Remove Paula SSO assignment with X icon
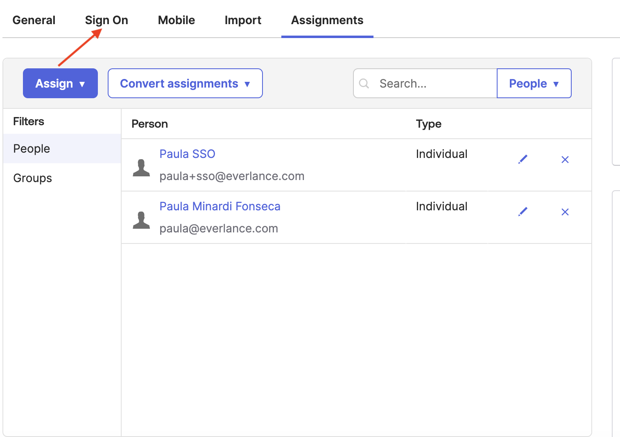The width and height of the screenshot is (620, 437). (565, 160)
